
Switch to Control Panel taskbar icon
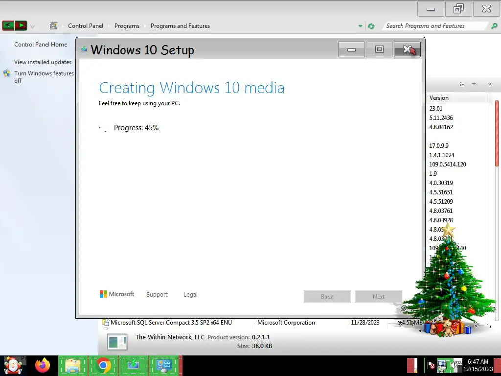(x=163, y=366)
